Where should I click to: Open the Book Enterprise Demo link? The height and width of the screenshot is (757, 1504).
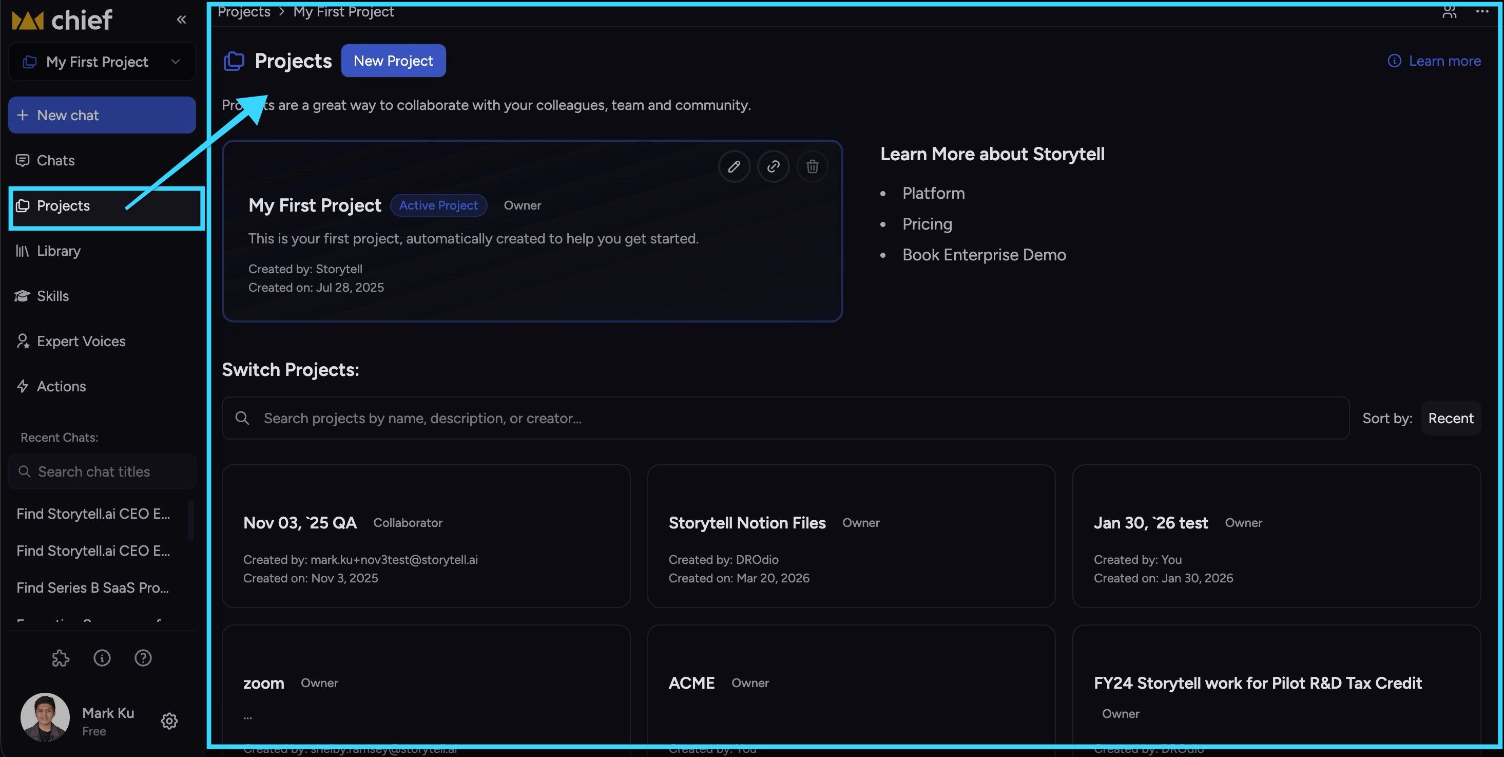click(985, 255)
